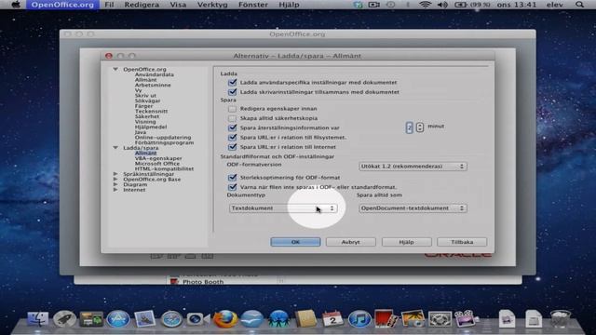Uncheck Ladda användarspecifika inställningar med dokumentet
596x335 pixels.
(x=232, y=82)
